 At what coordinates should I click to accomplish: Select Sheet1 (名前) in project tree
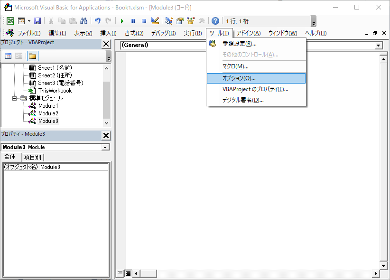click(55, 68)
